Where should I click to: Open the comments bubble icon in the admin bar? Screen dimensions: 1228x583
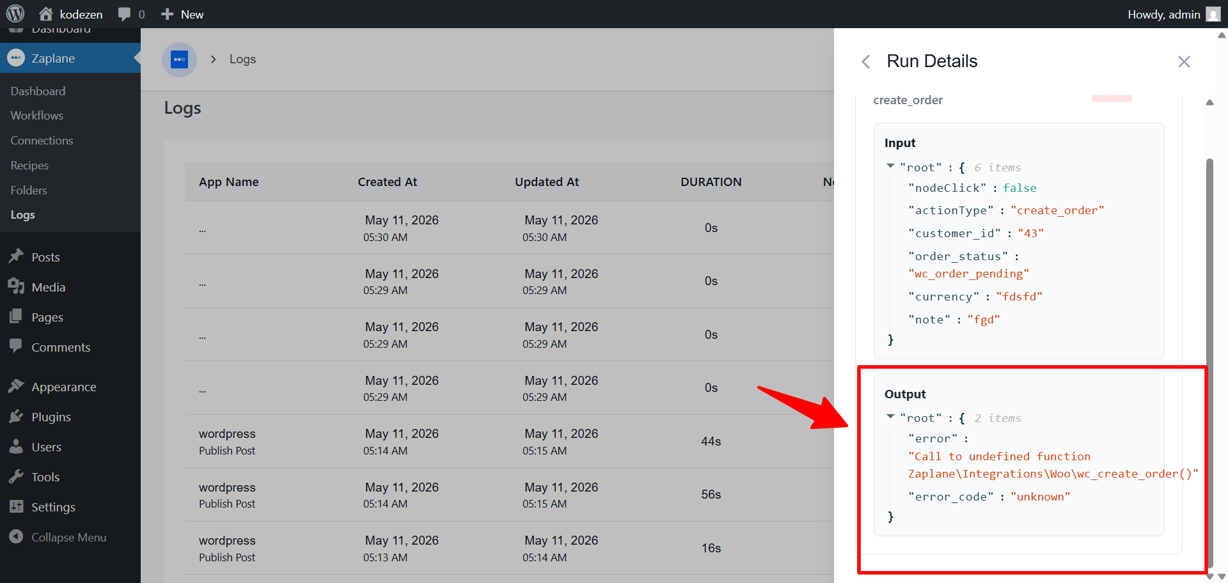(x=124, y=14)
